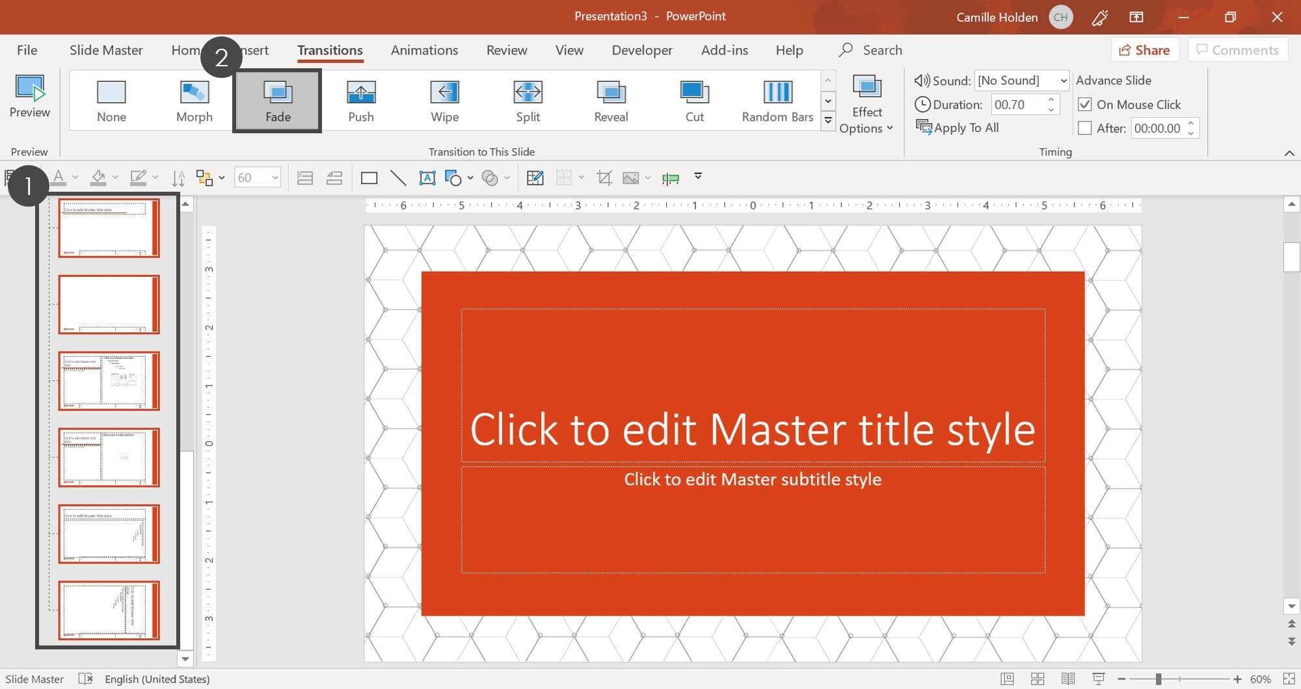Click the Shapes gallery icon
The height and width of the screenshot is (689, 1301).
[x=453, y=177]
